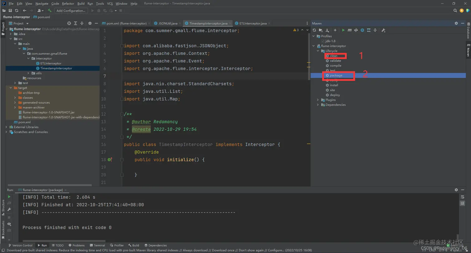Collapse the src folder
The height and width of the screenshot is (253, 471).
point(11,39)
